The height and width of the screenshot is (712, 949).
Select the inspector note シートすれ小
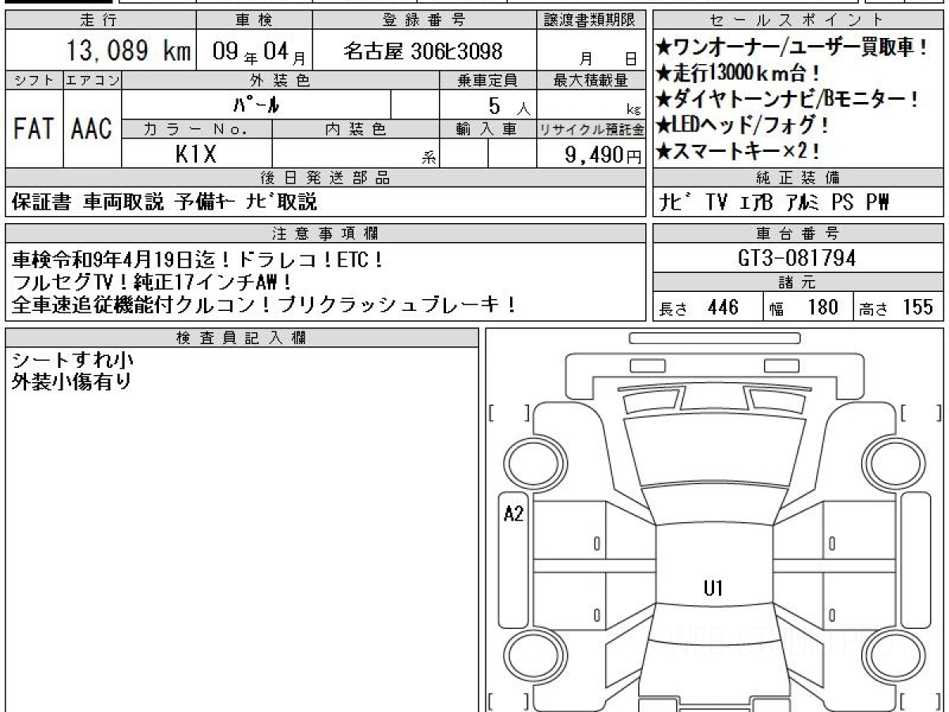coord(73,361)
